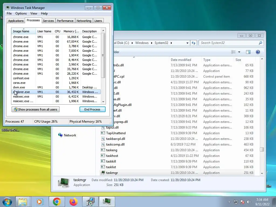Open Google Chrome from the taskbar
Viewport: 276px width, 207px height.
(x=57, y=202)
